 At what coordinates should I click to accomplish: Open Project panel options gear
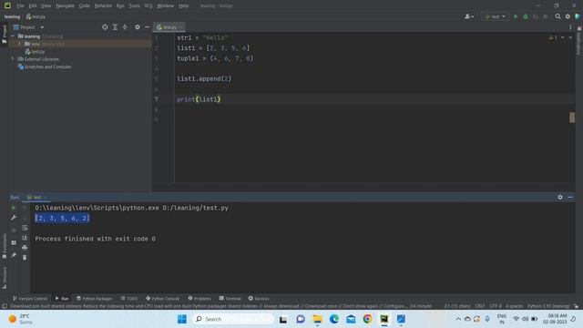click(x=138, y=27)
